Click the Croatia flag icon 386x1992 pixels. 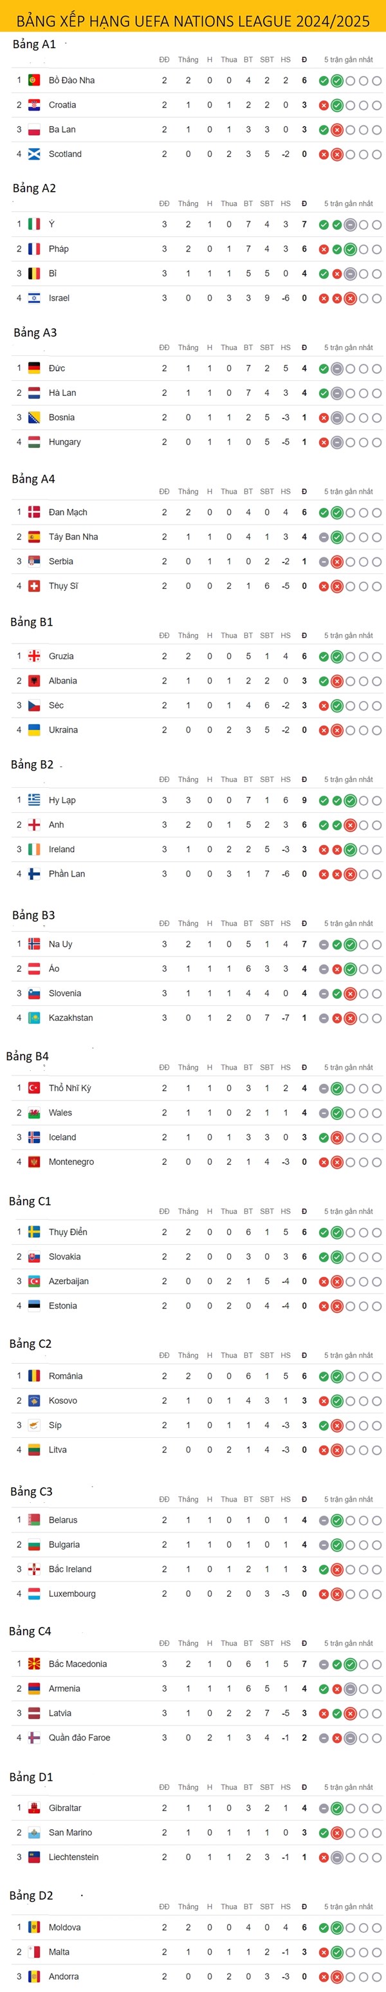point(34,105)
